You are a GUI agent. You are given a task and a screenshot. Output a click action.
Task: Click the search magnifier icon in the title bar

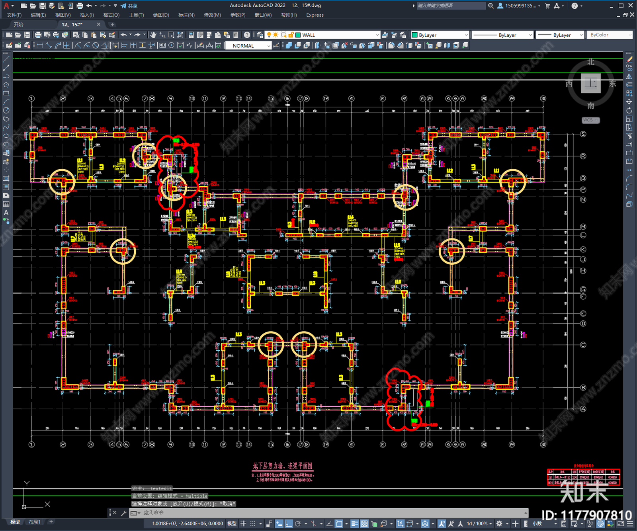pyautogui.click(x=491, y=6)
